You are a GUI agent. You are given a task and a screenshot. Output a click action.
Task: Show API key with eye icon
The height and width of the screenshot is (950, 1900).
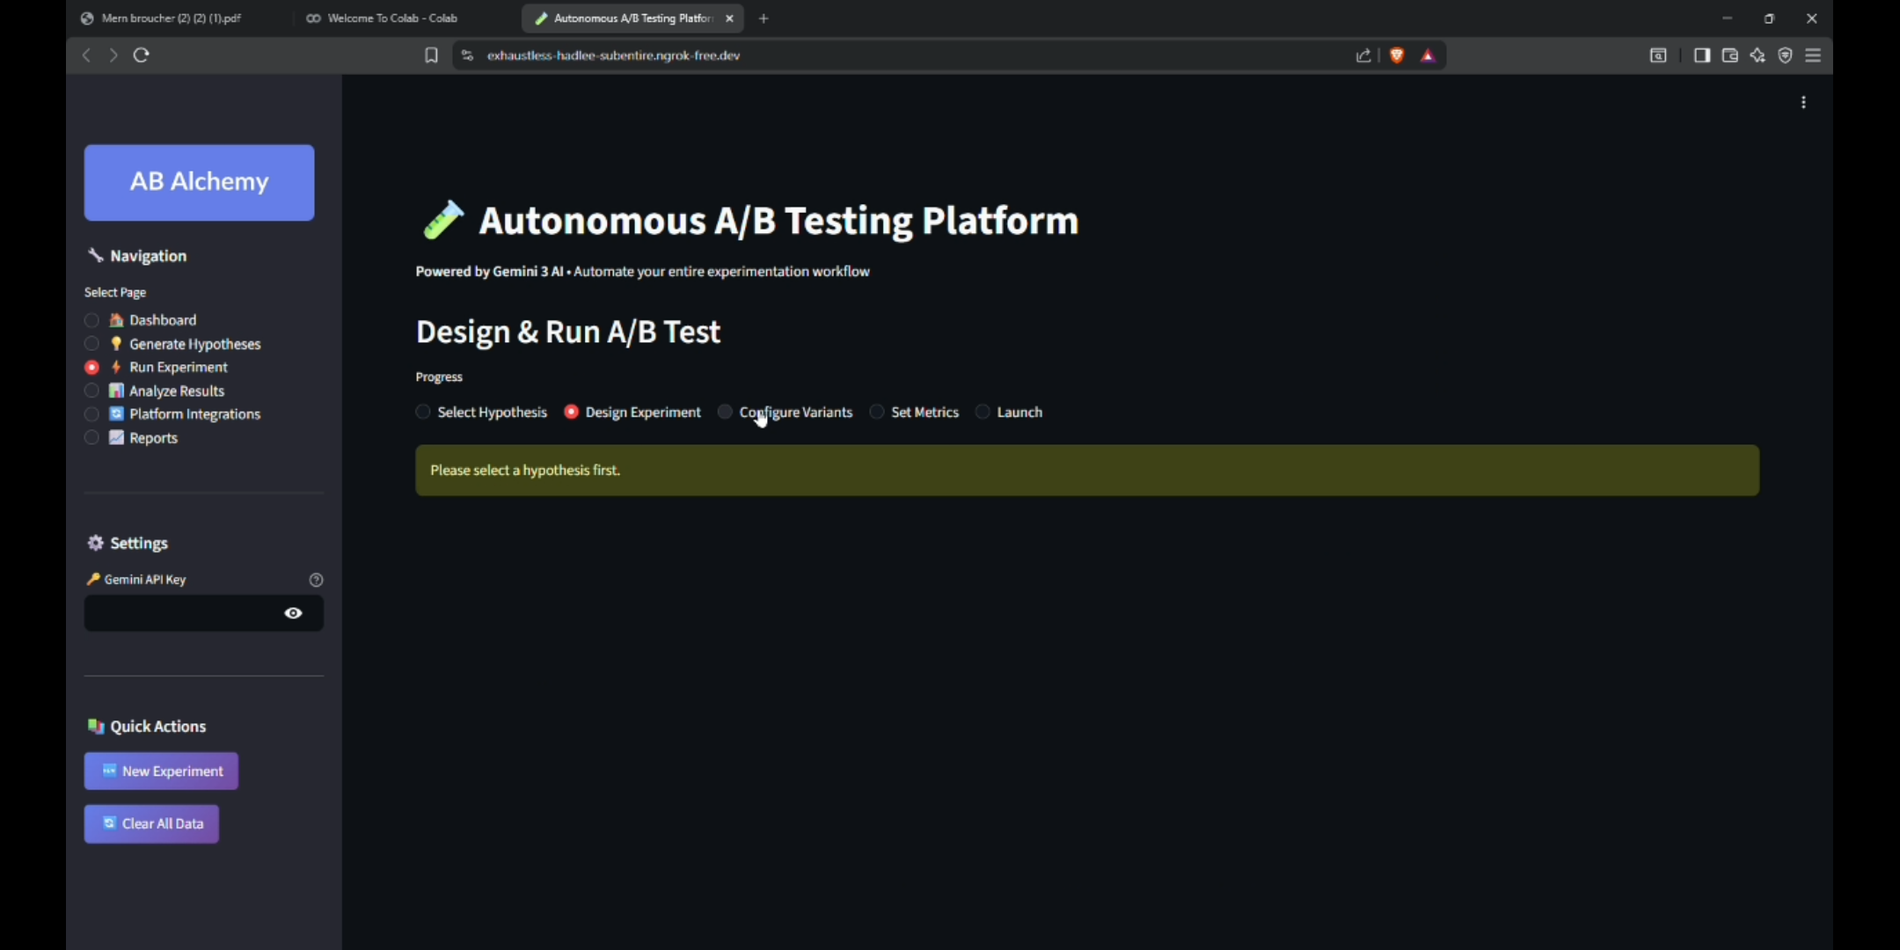[x=293, y=613]
